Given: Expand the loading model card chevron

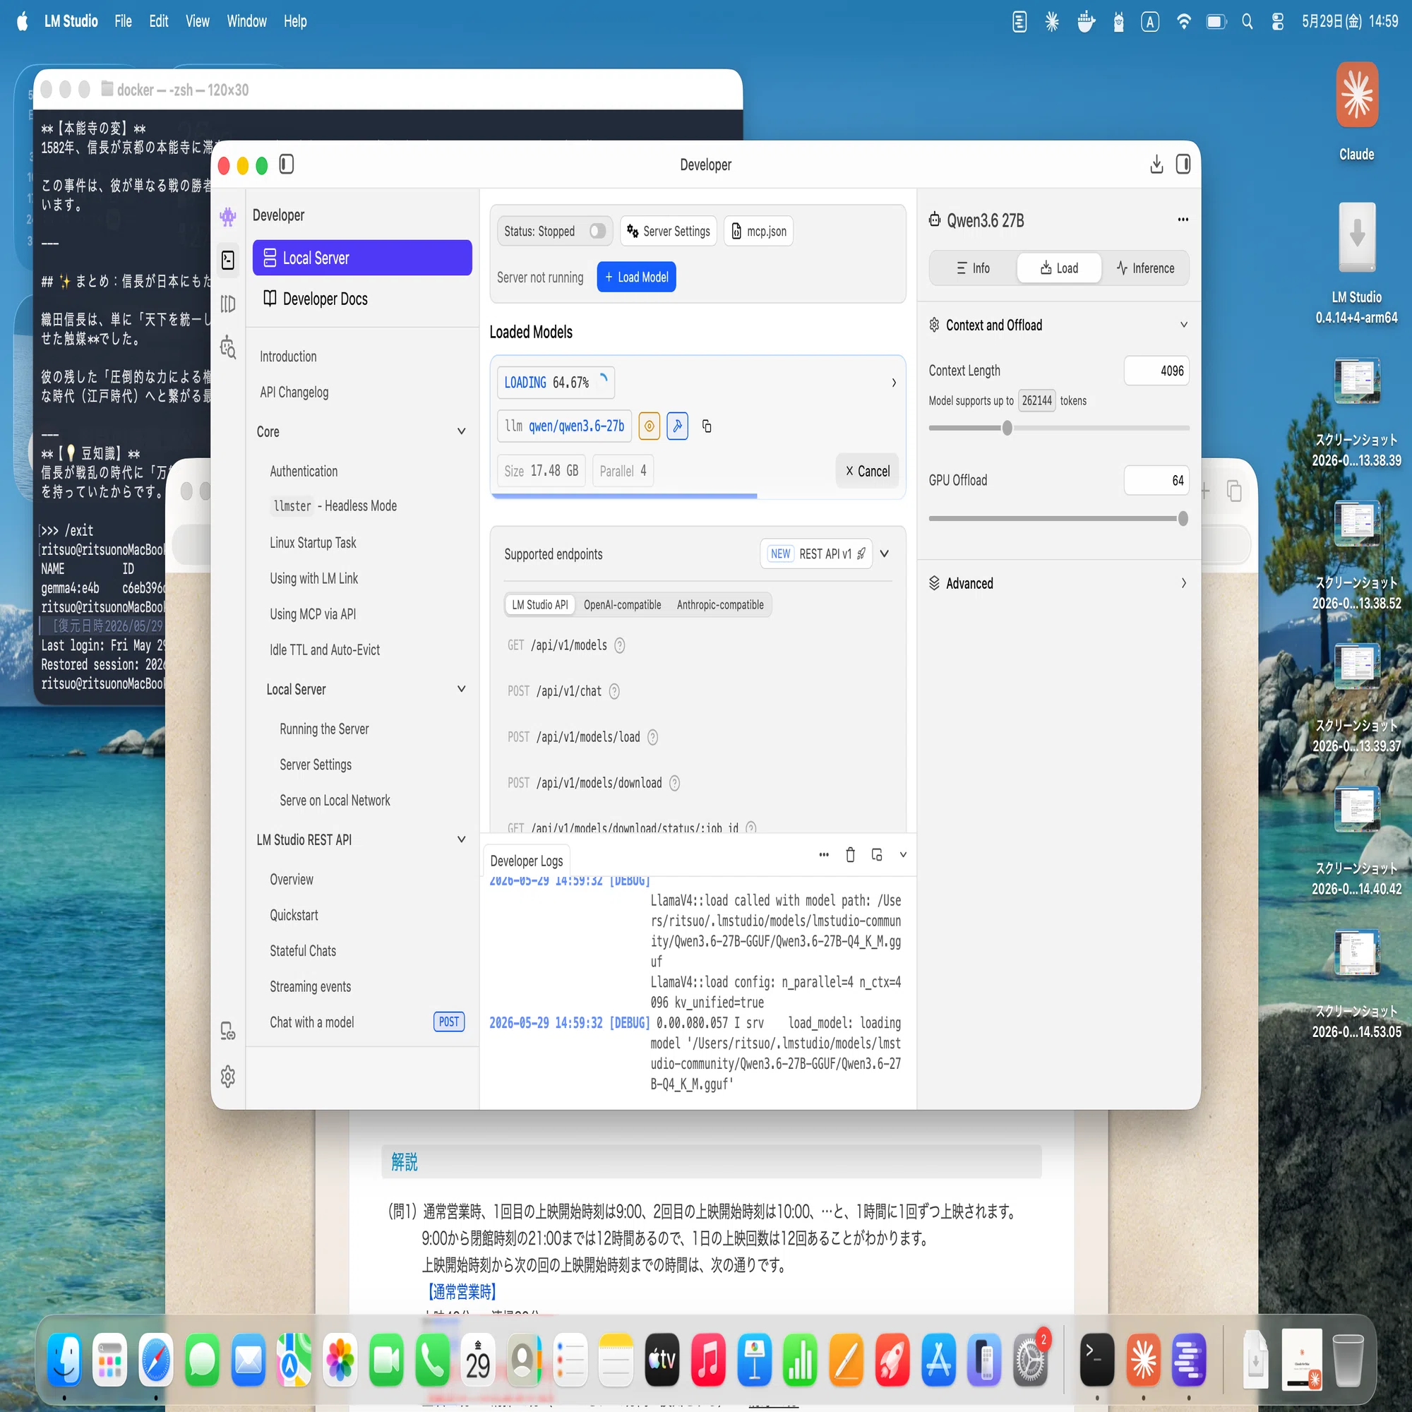Looking at the screenshot, I should (x=893, y=383).
